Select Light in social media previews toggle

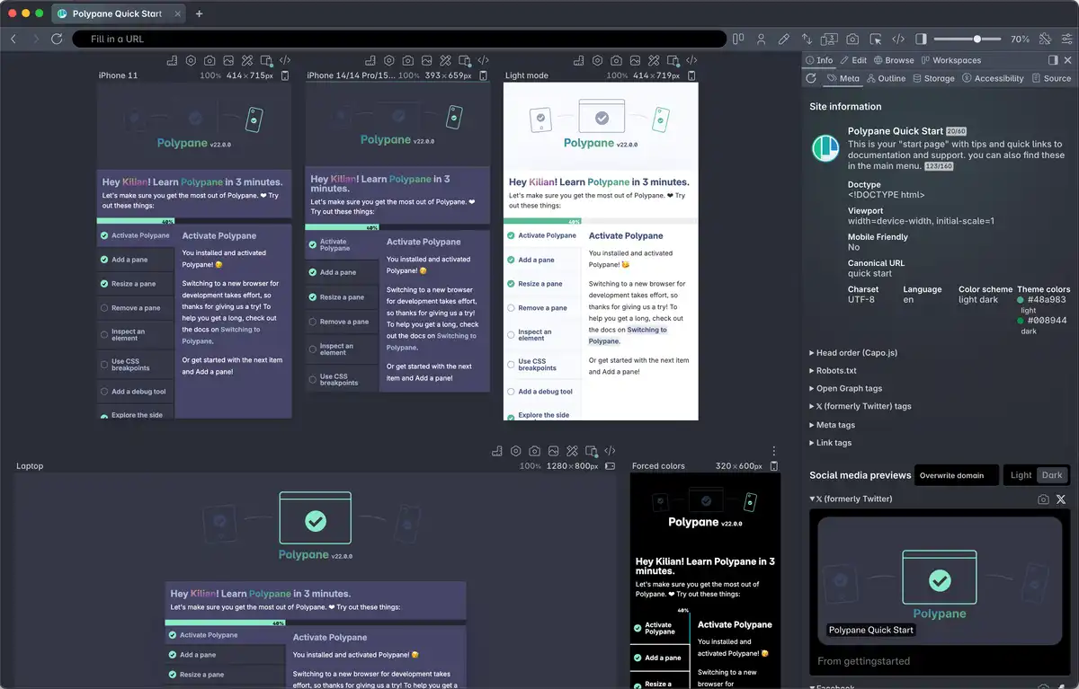[x=1021, y=475]
